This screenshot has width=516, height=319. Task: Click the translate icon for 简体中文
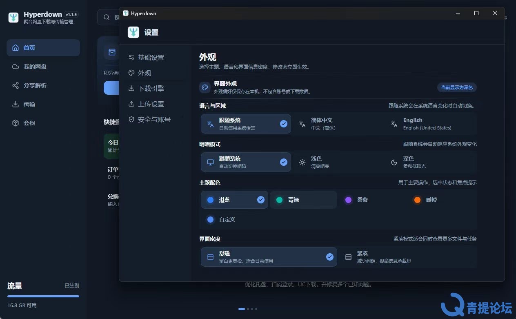tap(302, 124)
